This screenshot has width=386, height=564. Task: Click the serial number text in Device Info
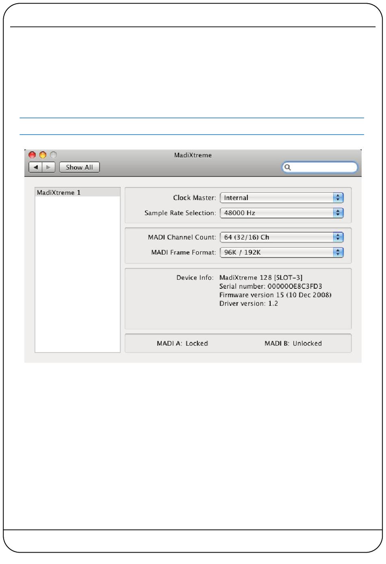coord(271,286)
